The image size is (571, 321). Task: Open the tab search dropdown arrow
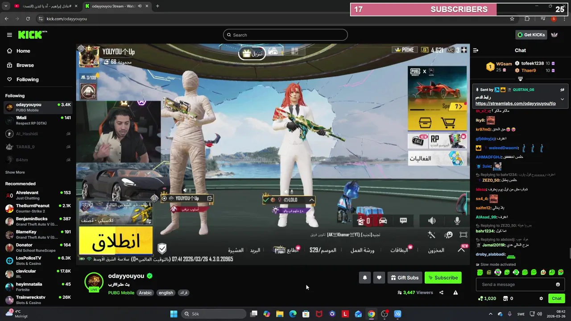coord(6,6)
